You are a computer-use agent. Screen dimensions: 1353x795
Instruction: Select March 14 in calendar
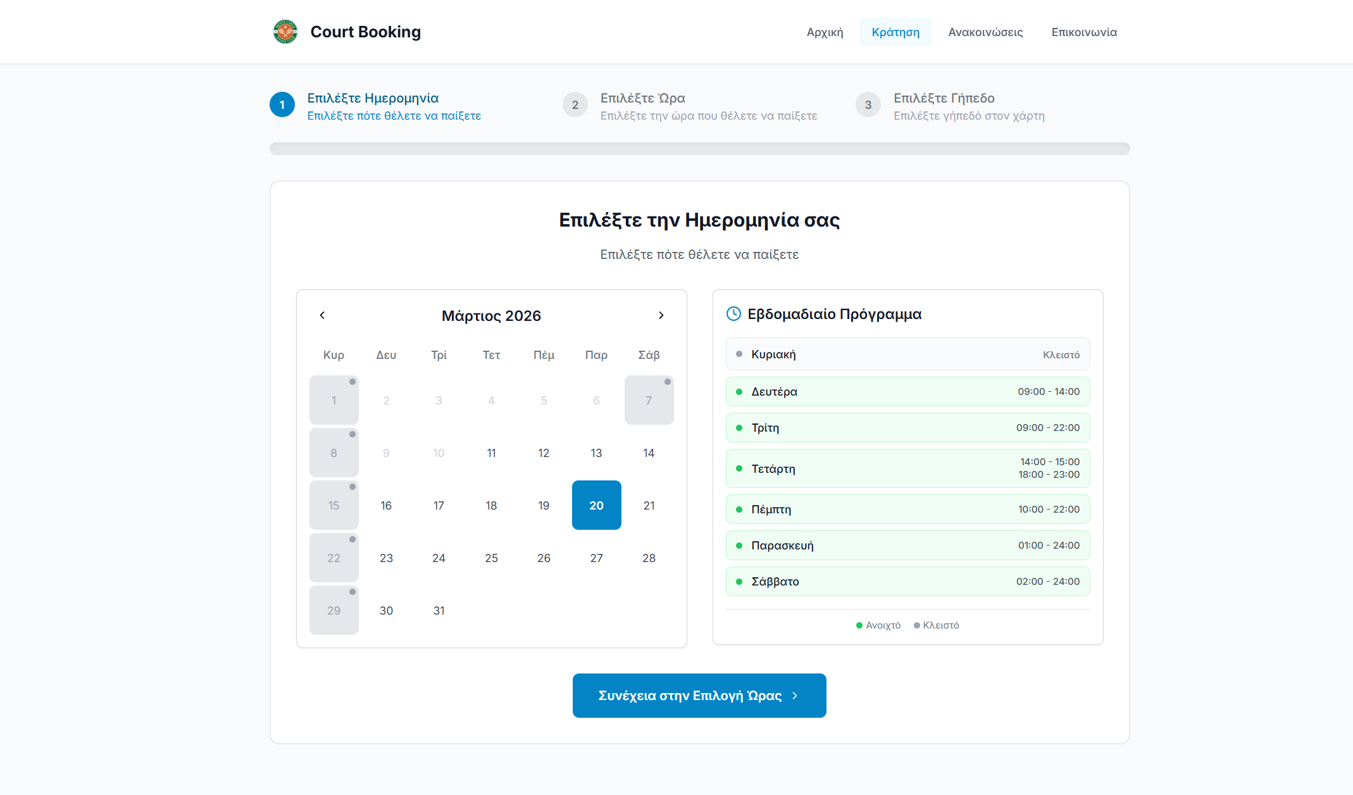pyautogui.click(x=649, y=453)
